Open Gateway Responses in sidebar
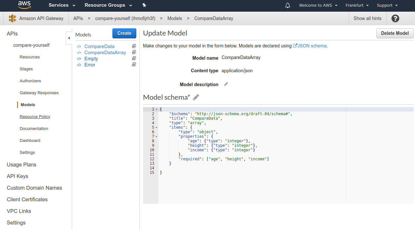Image resolution: width=415 pixels, height=230 pixels. (39, 93)
